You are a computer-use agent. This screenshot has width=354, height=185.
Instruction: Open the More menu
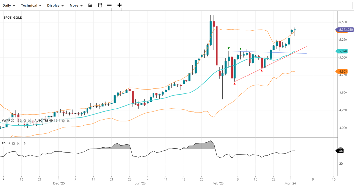coord(76,5)
